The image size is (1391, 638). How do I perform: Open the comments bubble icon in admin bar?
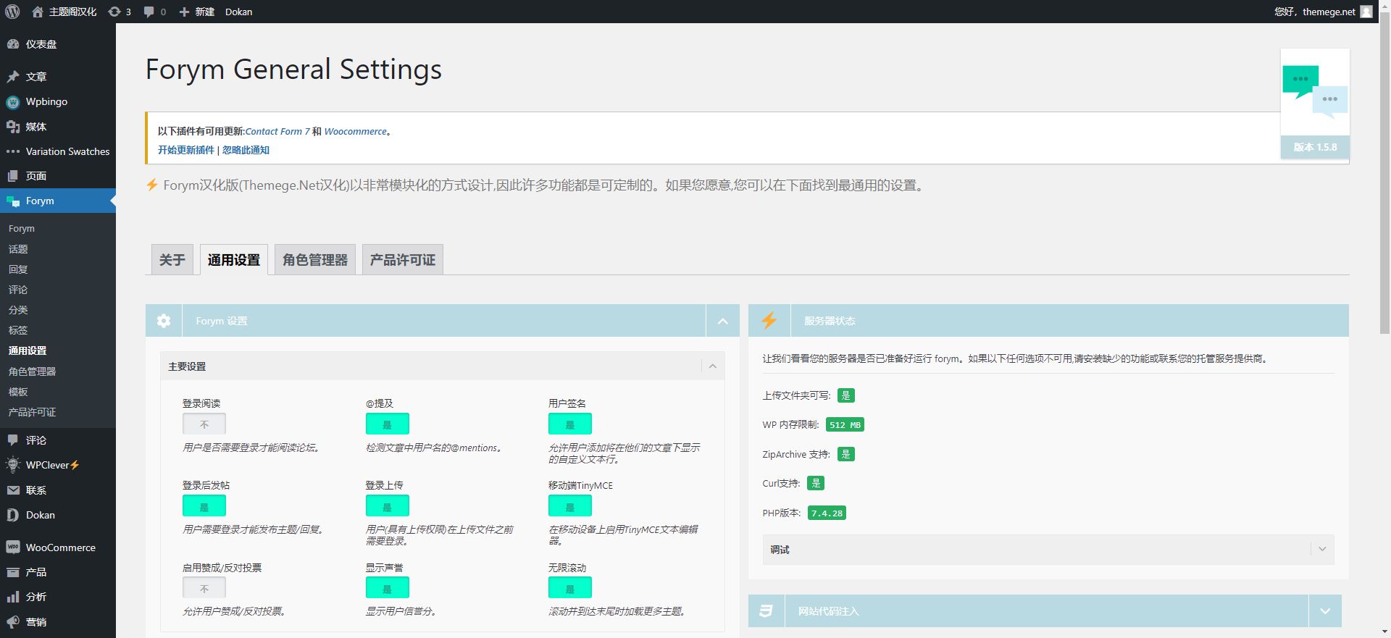click(x=149, y=12)
